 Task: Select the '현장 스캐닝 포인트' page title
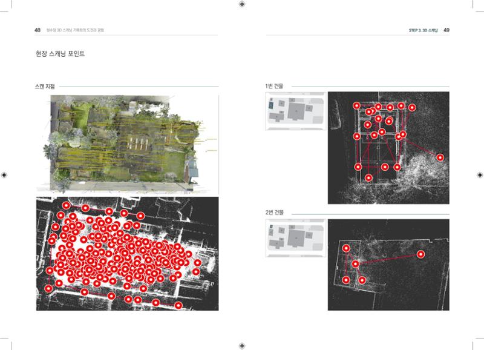pyautogui.click(x=60, y=53)
